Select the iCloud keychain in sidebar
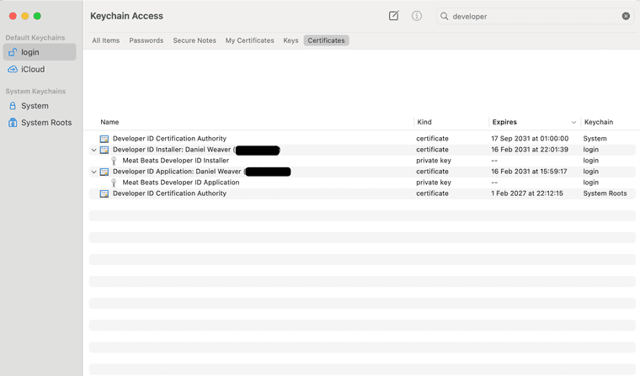The width and height of the screenshot is (640, 376). [x=40, y=69]
